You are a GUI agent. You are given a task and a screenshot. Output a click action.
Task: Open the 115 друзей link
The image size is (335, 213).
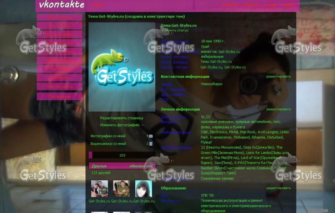tap(101, 173)
